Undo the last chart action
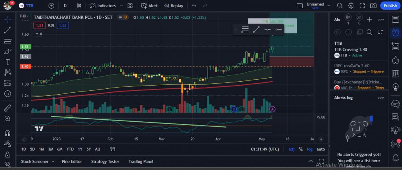The height and width of the screenshot is (170, 402). click(194, 5)
